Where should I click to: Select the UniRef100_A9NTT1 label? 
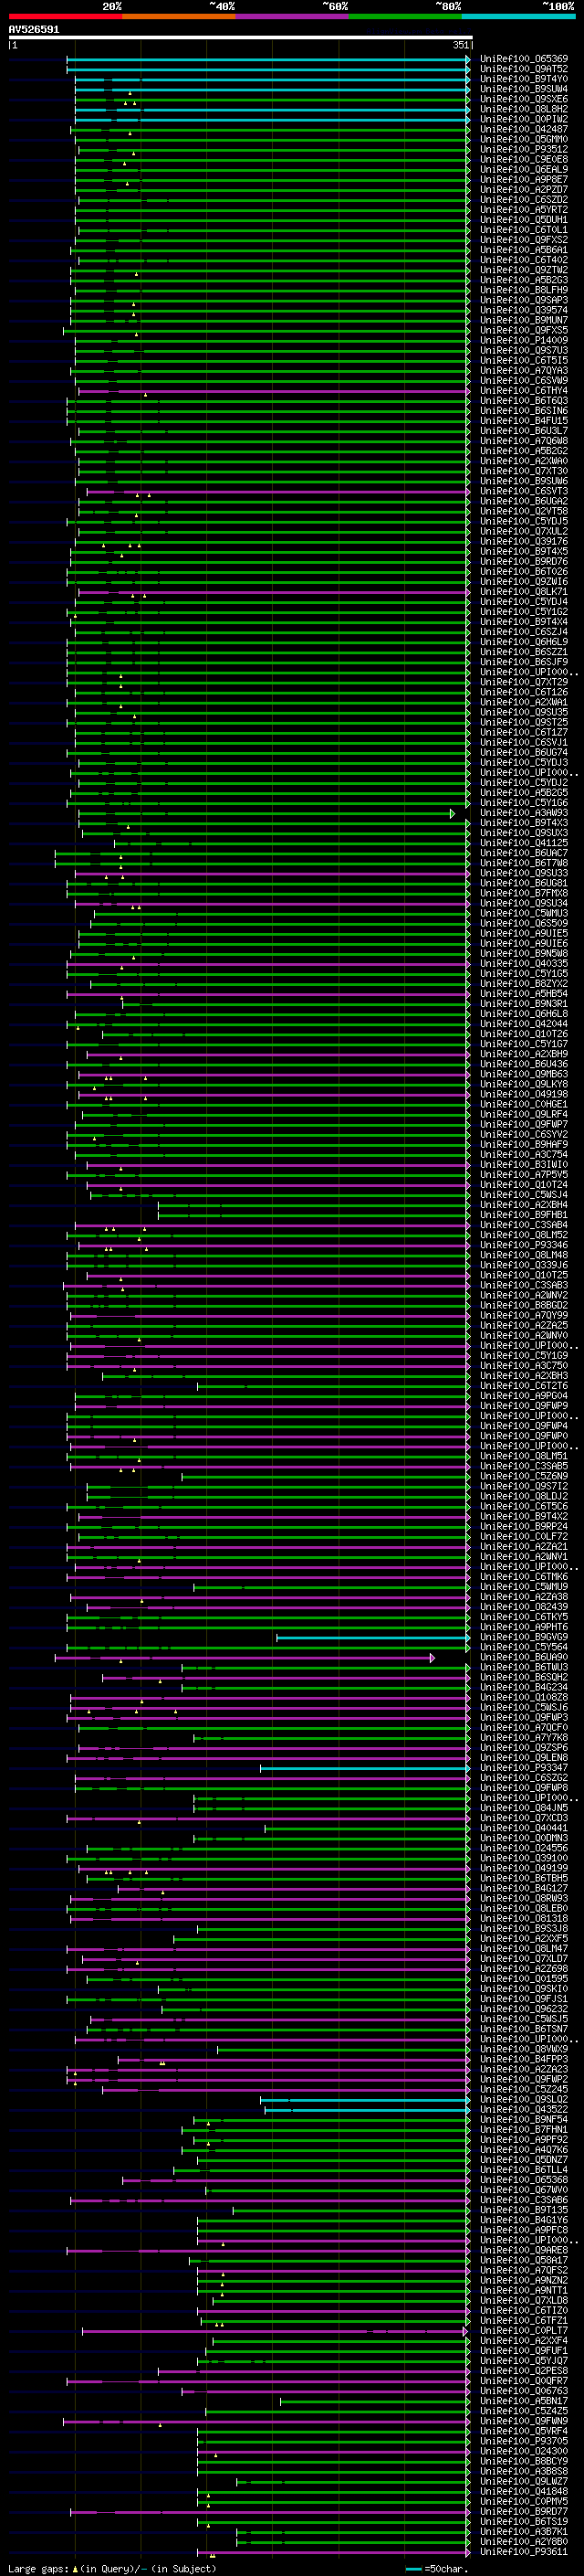tap(523, 2290)
